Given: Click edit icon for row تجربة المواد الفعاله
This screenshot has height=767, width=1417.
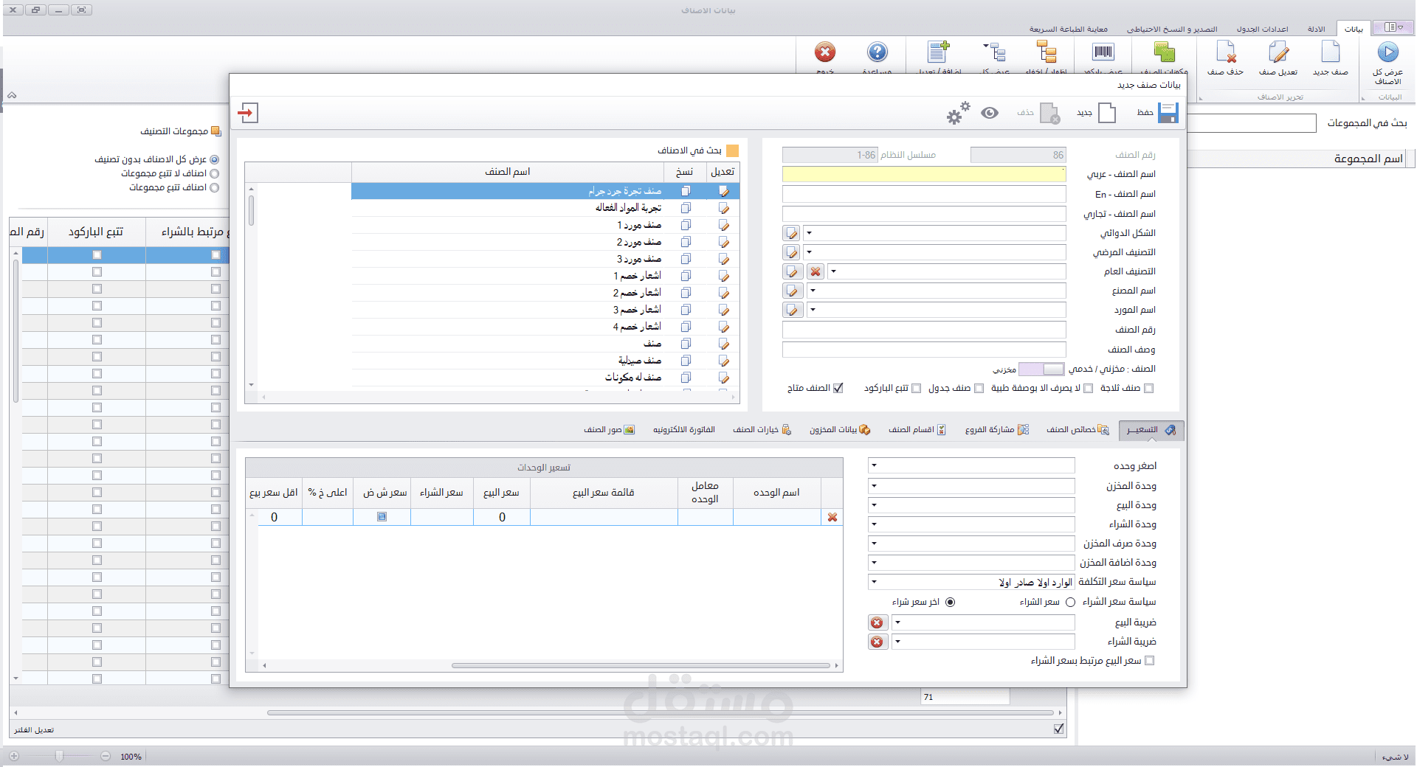Looking at the screenshot, I should tap(723, 208).
